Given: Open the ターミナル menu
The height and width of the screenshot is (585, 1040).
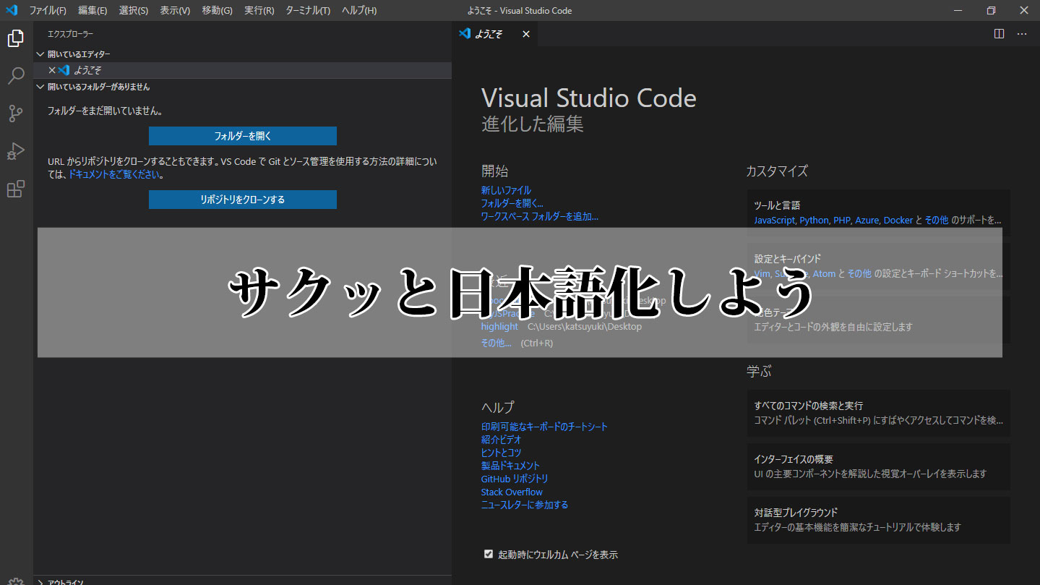Looking at the screenshot, I should (x=307, y=10).
